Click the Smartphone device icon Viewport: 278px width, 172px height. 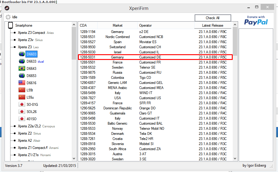click(x=10, y=25)
